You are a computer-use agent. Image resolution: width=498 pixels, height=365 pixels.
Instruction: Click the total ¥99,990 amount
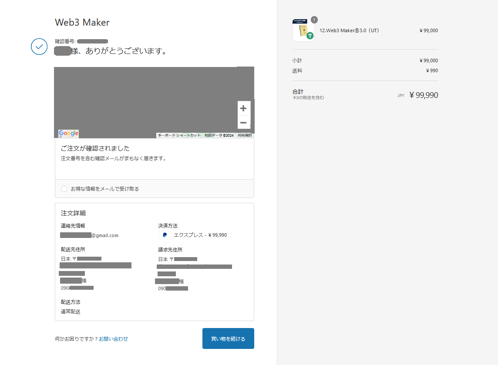(x=424, y=95)
